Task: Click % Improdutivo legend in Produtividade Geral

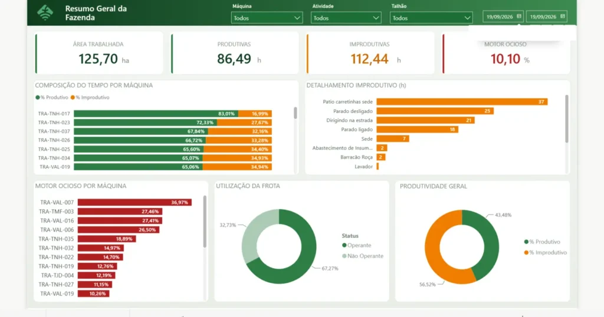Action: point(546,252)
